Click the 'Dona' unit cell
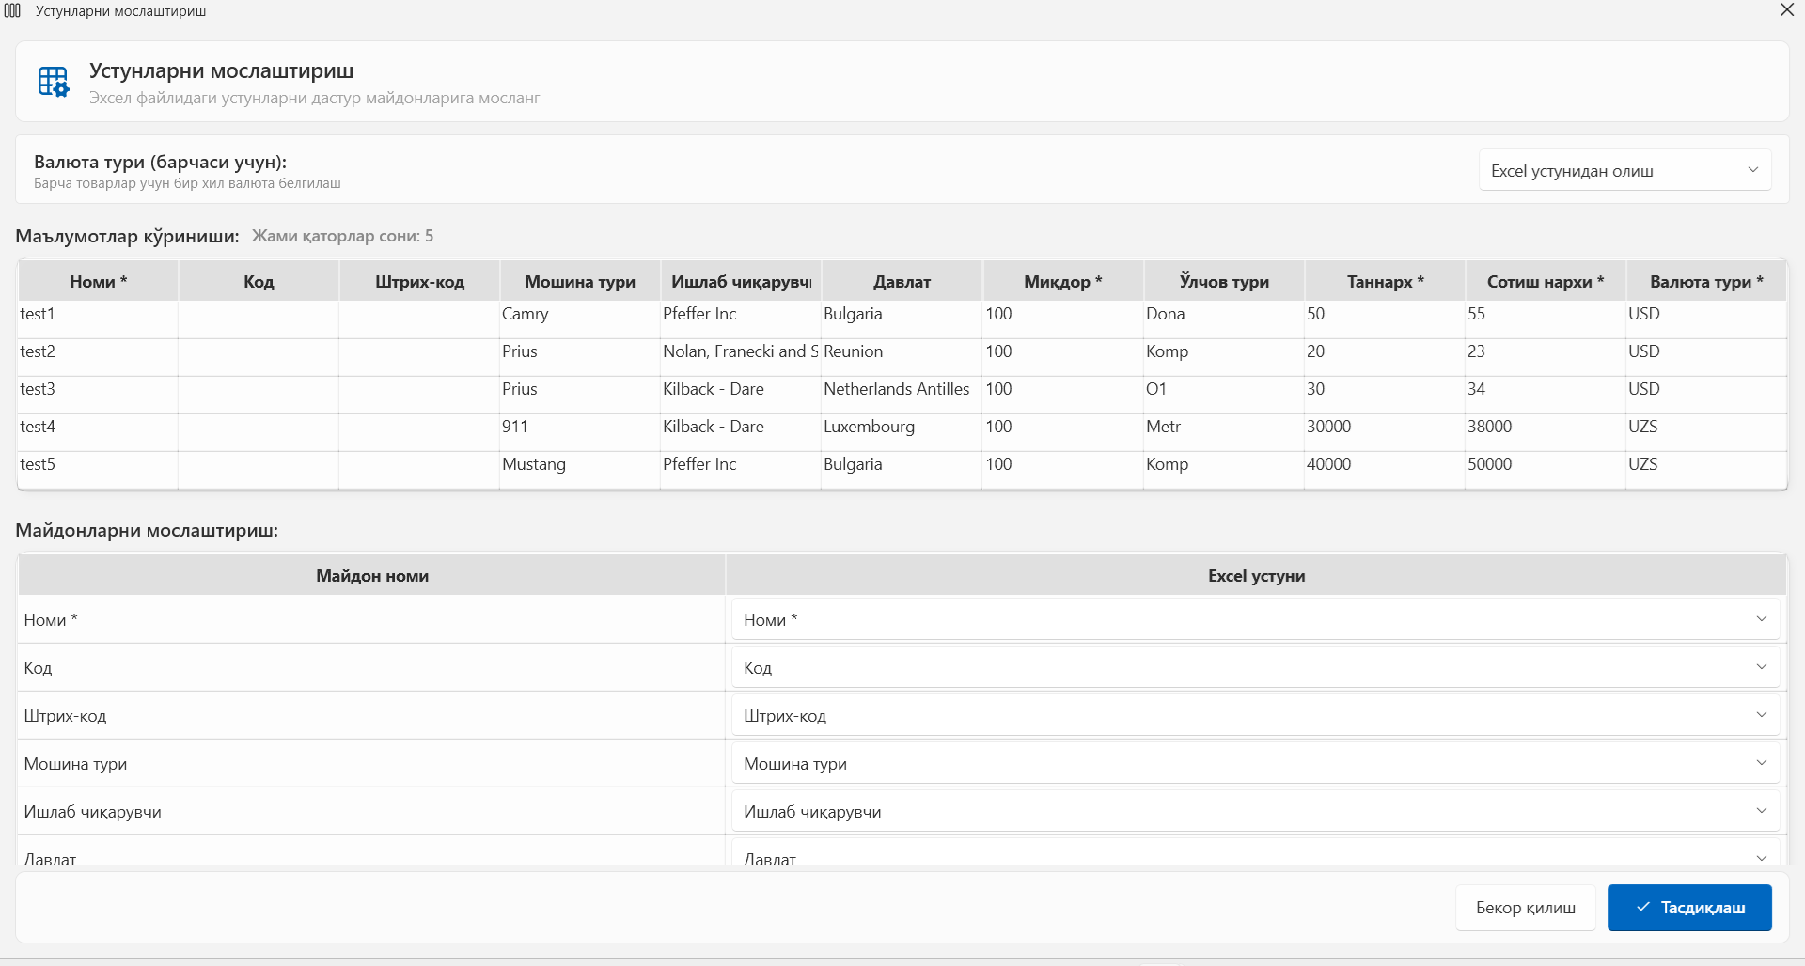The height and width of the screenshot is (966, 1805). (x=1224, y=319)
